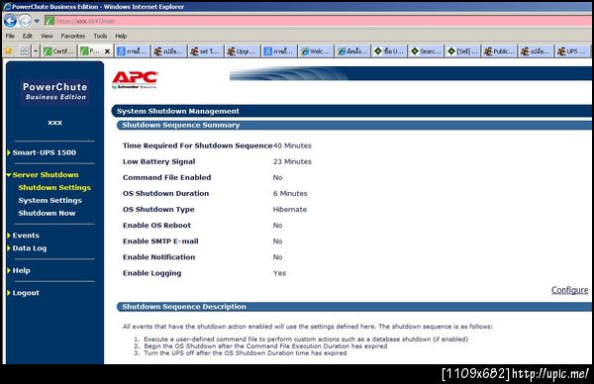The image size is (594, 384).
Task: Click the '23 Minutes' low battery value
Action: point(292,161)
